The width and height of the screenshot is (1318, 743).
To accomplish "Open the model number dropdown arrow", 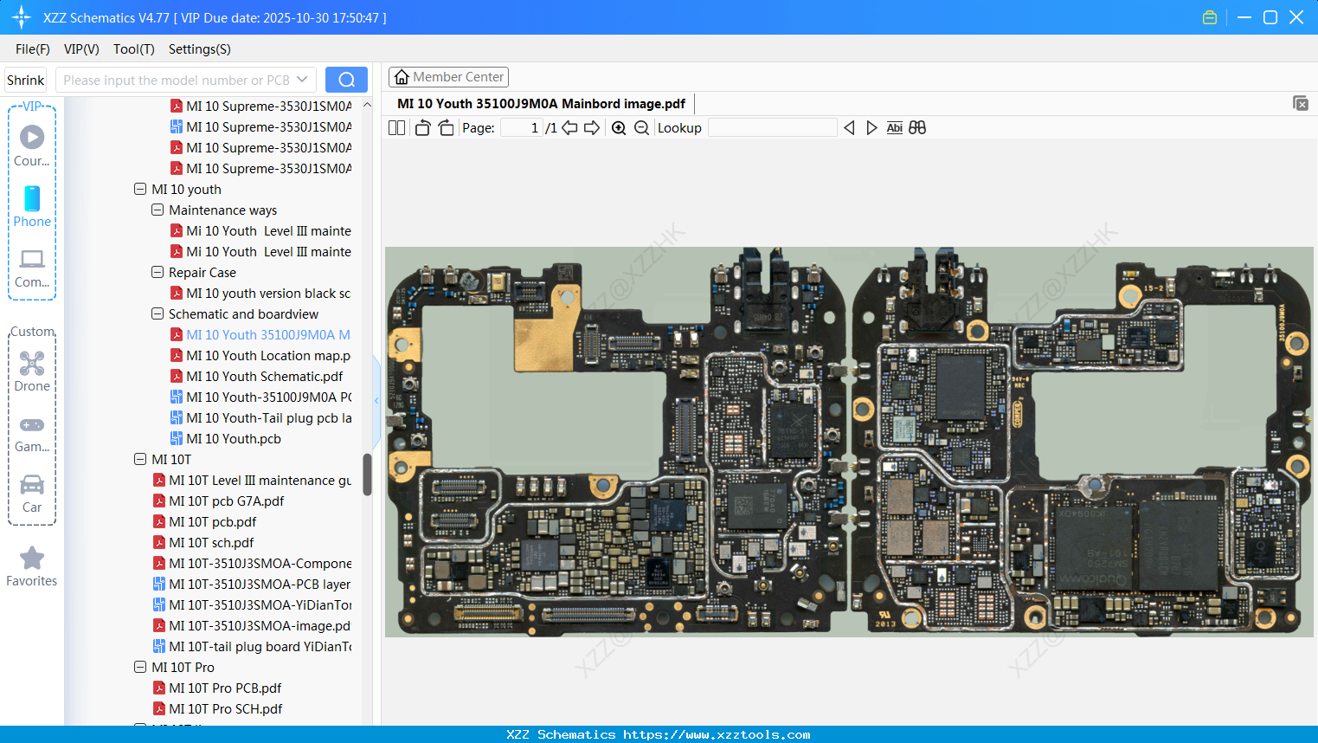I will (304, 79).
